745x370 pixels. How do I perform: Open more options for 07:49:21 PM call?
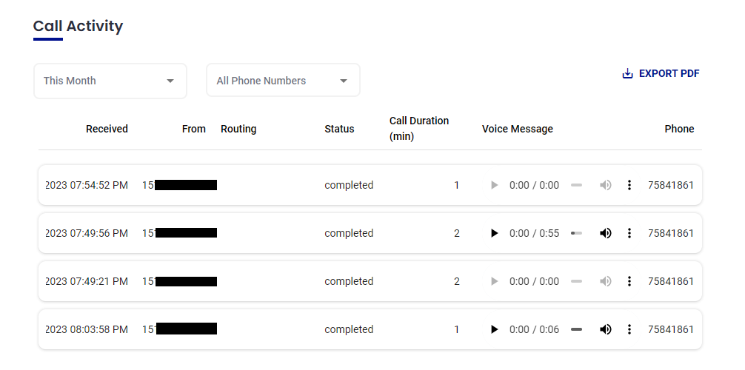click(629, 281)
